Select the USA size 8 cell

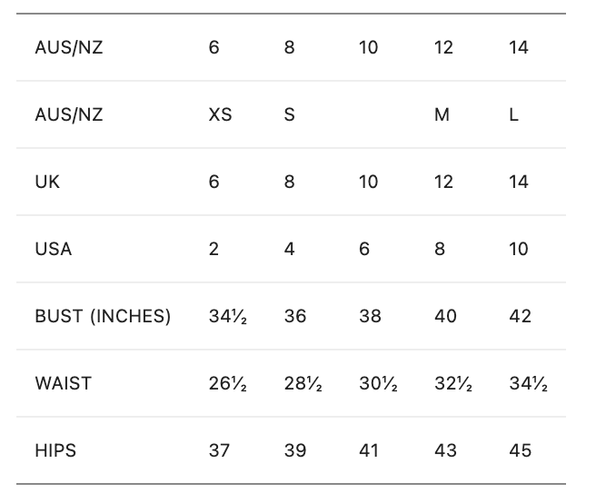coord(440,249)
